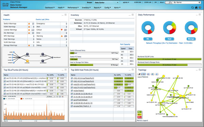Viewport: 204px width, 127px height.
Task: Click Critical red down-triangle icon
Action: point(62,30)
